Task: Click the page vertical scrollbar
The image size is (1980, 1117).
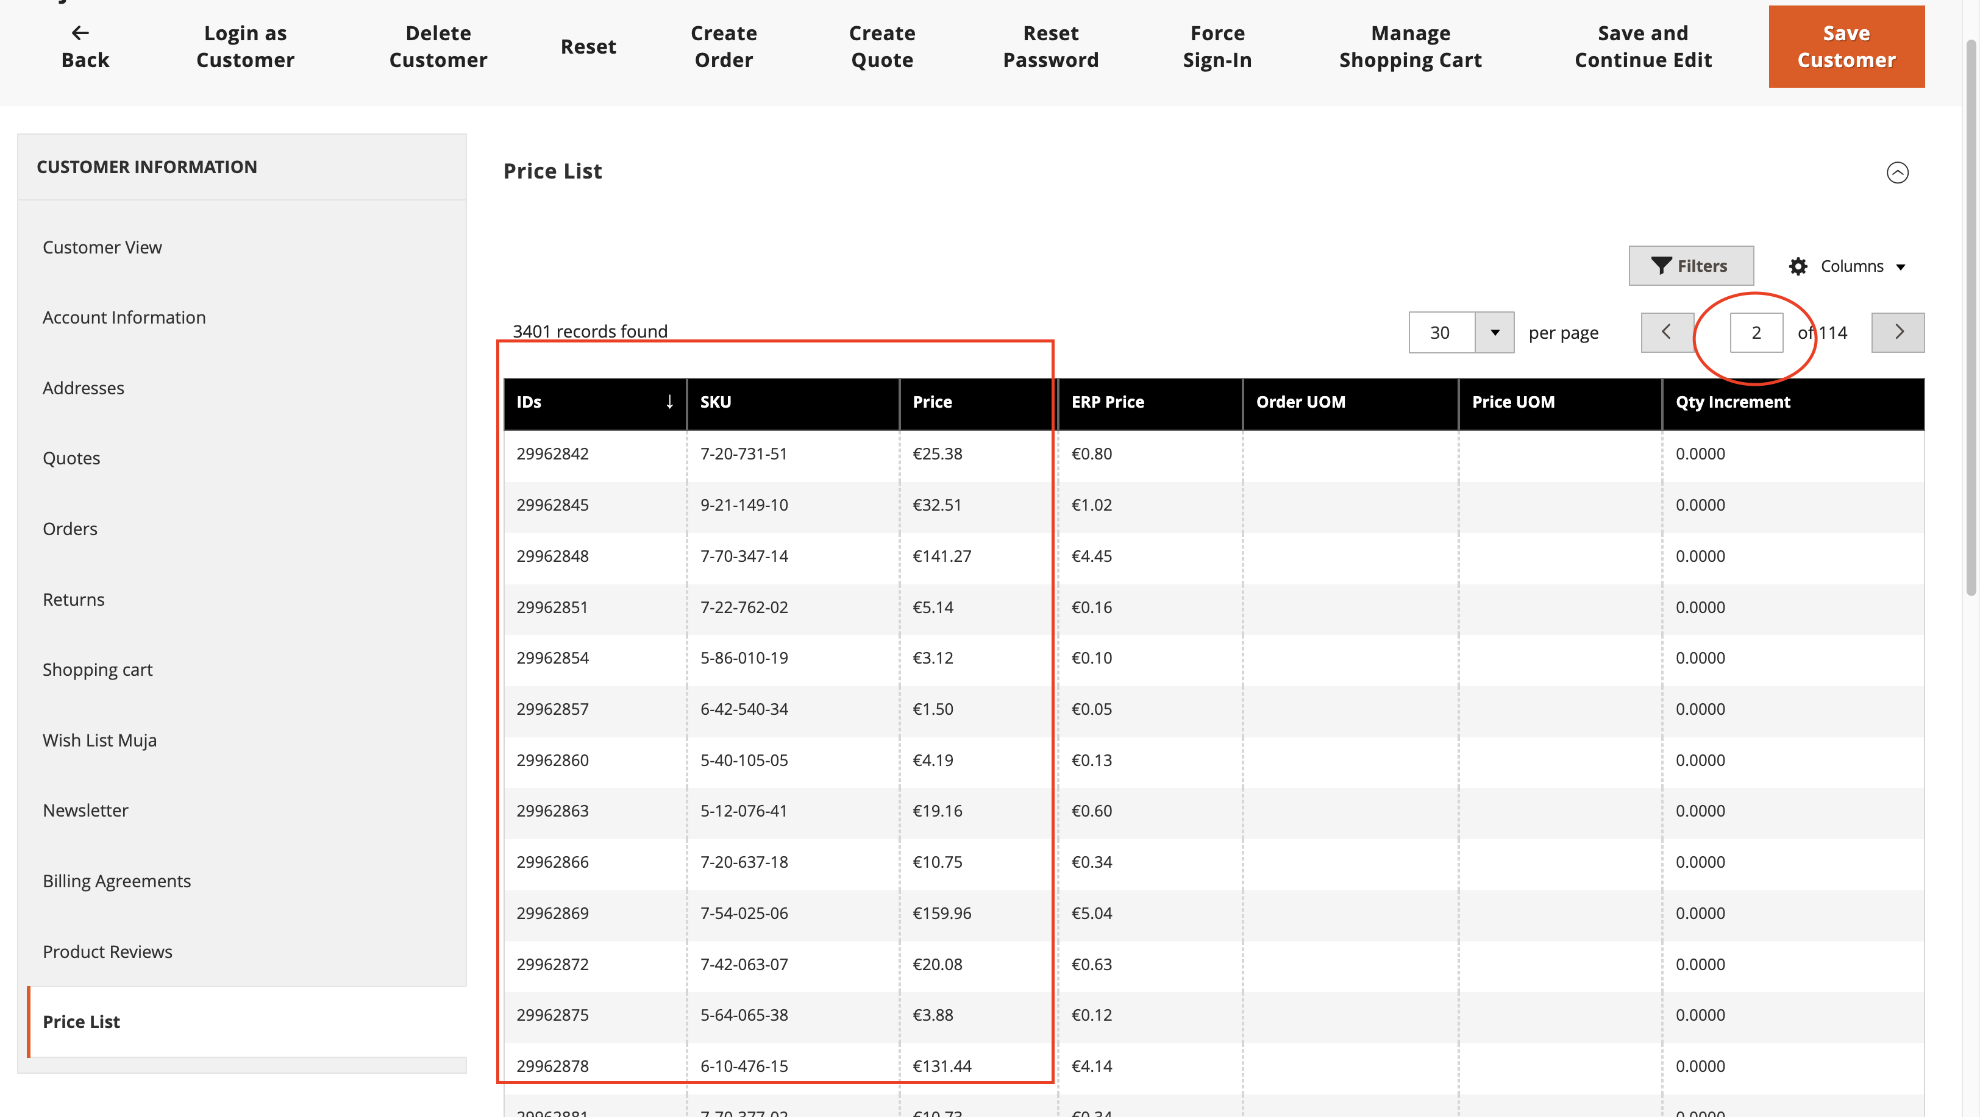Action: [x=1971, y=318]
